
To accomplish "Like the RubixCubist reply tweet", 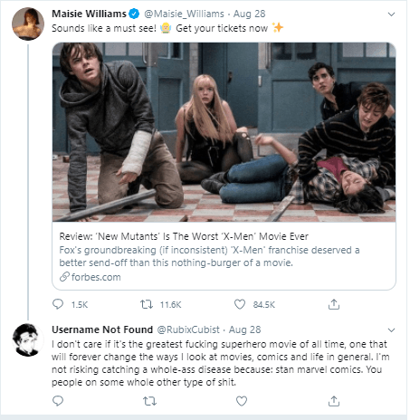I will coord(242,401).
